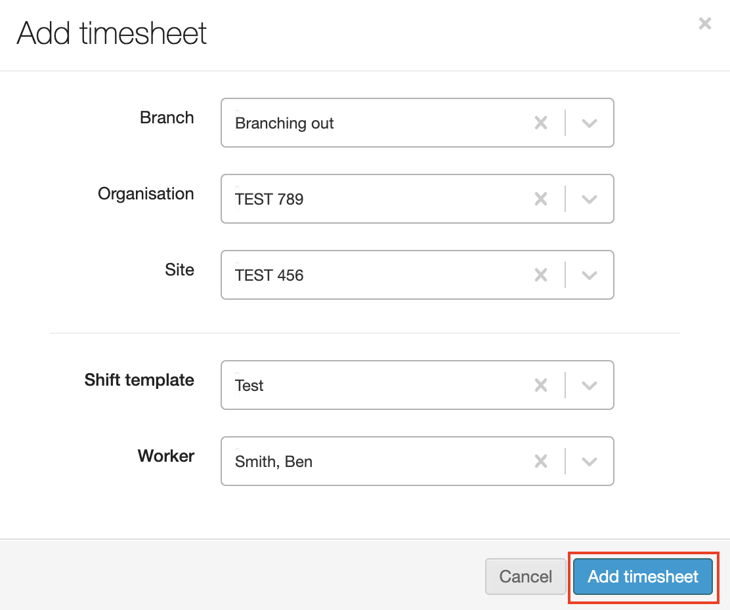Expand the Branch dropdown chevron
The image size is (730, 610).
point(589,123)
